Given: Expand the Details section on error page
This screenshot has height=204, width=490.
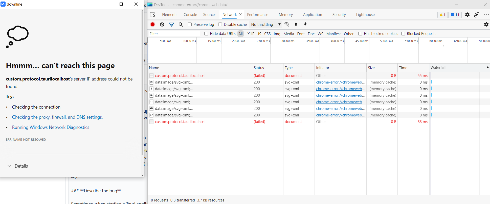Looking at the screenshot, I should pos(17,166).
